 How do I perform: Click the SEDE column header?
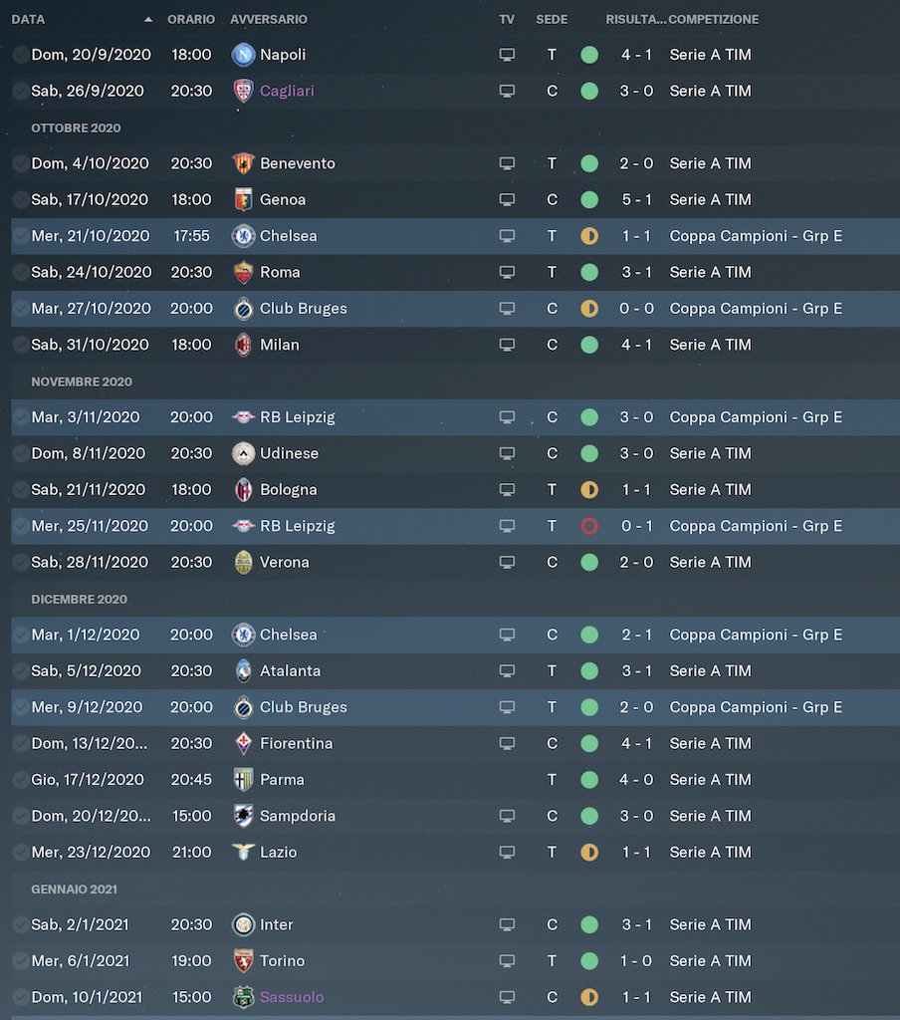552,19
